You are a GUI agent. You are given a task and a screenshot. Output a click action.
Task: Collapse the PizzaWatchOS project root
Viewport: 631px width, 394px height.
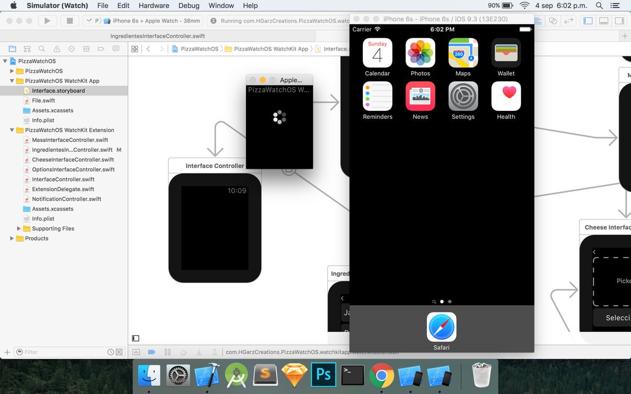5,61
